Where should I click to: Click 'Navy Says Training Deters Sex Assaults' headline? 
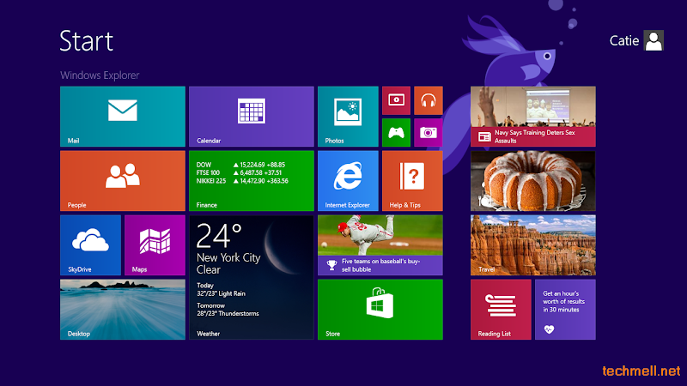coord(535,136)
